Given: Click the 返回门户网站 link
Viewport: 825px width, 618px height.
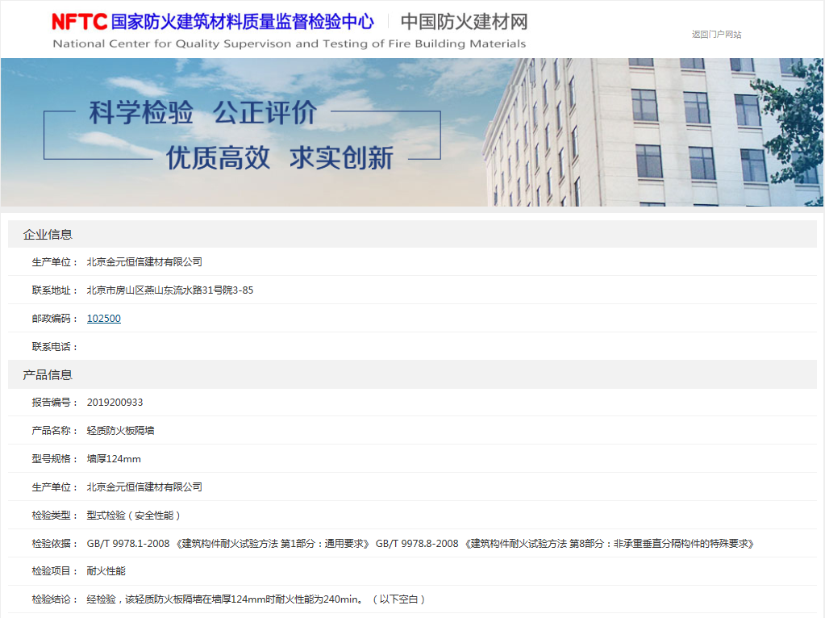Looking at the screenshot, I should [x=716, y=35].
